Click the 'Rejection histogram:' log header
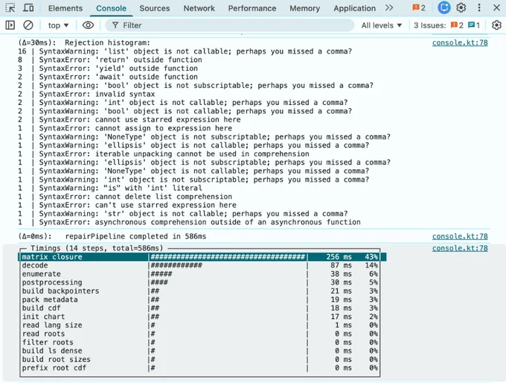Screen dimensions: 506x383 [107, 42]
